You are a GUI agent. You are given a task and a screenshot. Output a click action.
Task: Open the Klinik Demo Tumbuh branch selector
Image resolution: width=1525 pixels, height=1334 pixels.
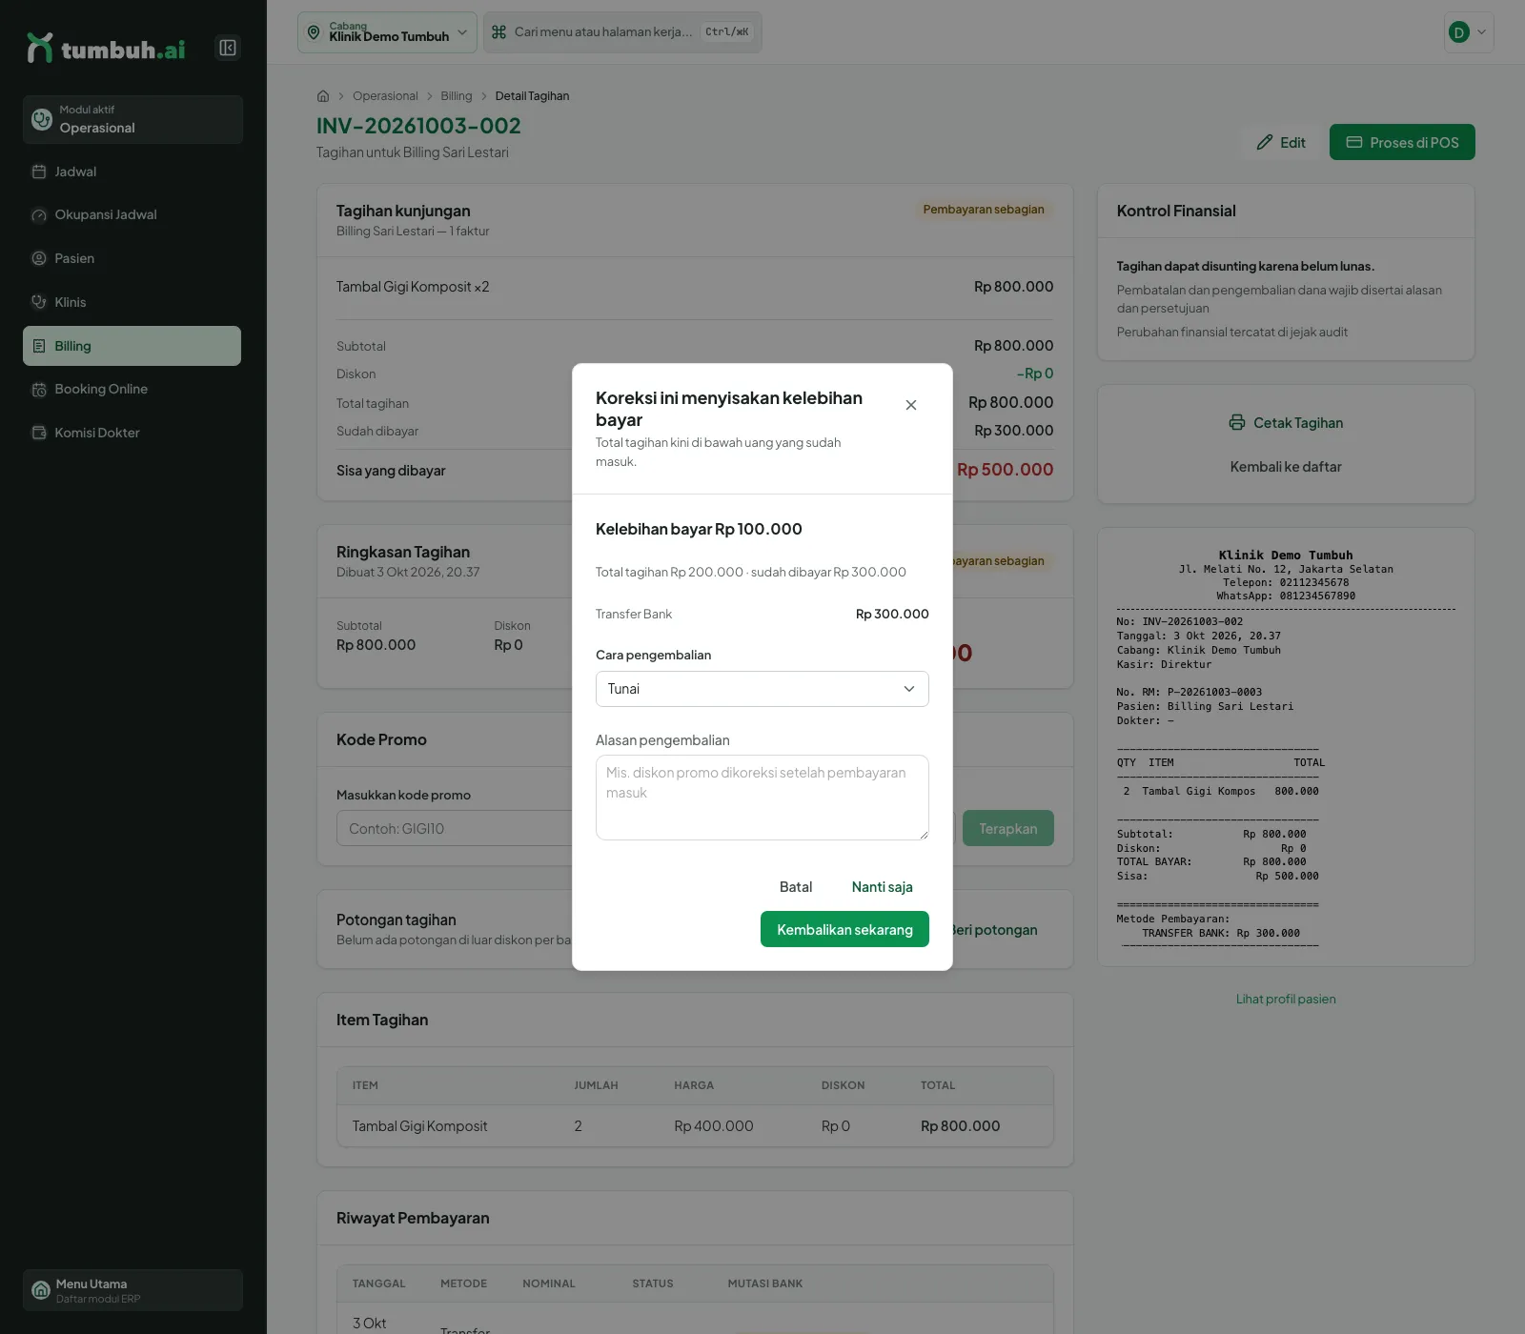(x=387, y=32)
